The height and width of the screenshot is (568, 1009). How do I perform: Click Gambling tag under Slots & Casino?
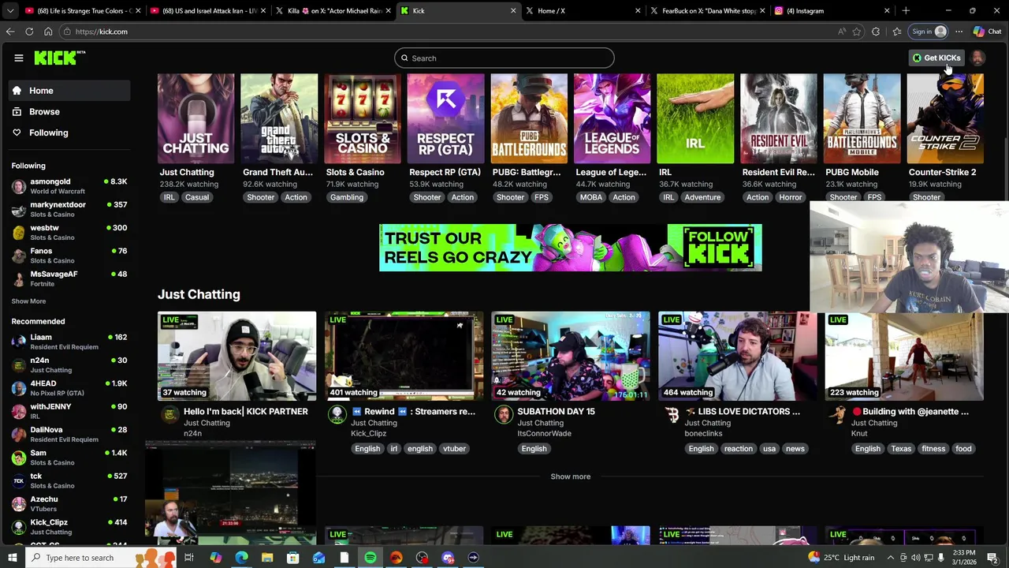tap(347, 197)
